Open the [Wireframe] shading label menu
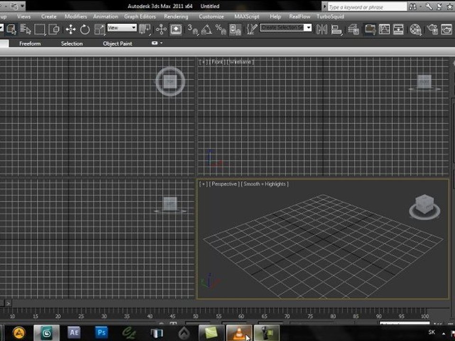 click(x=240, y=62)
